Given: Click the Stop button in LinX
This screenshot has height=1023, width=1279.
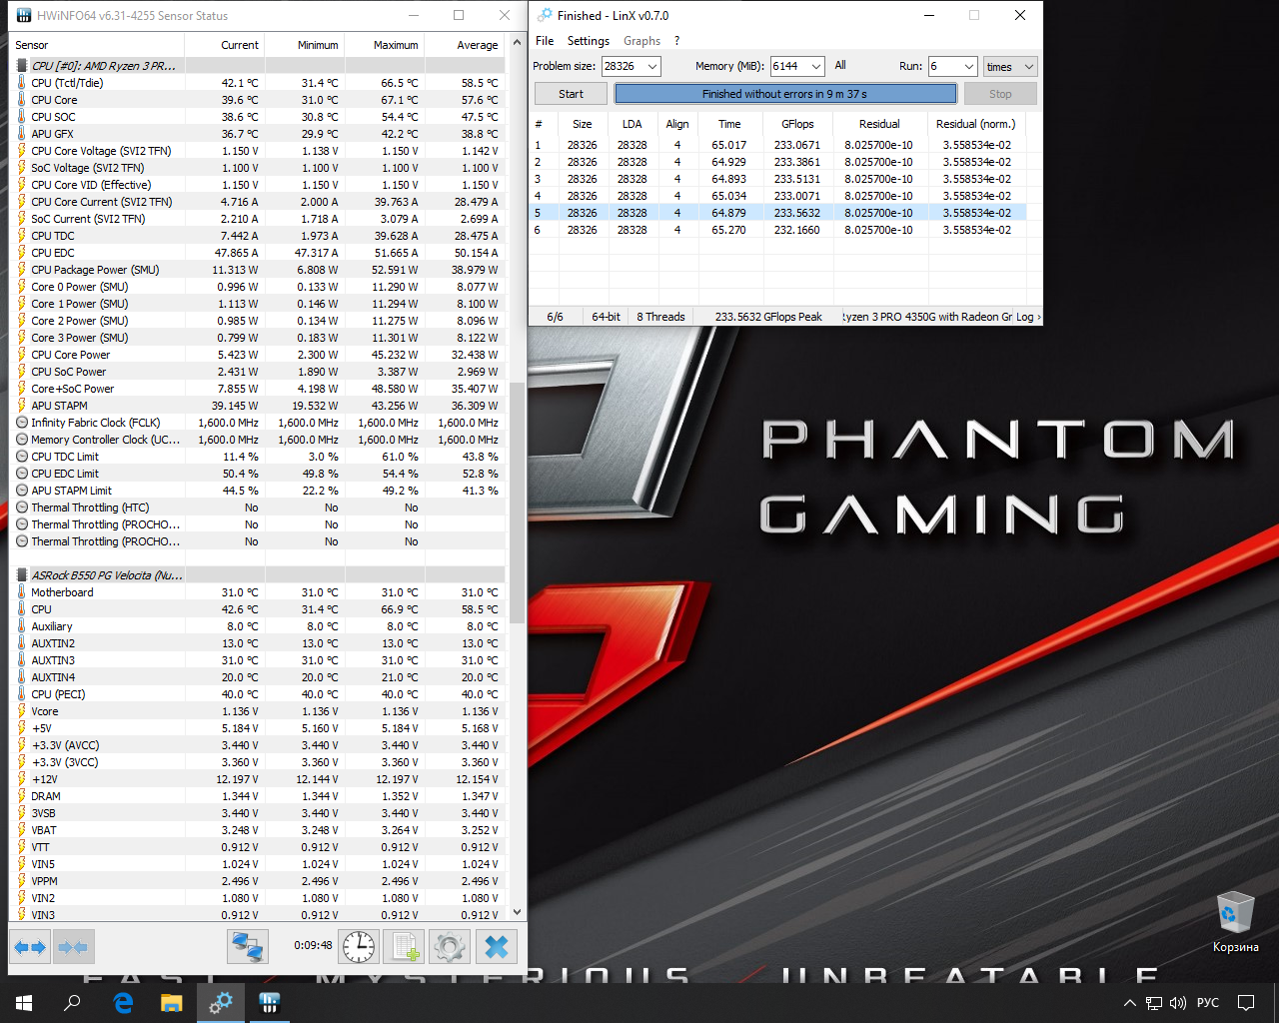Looking at the screenshot, I should tap(1000, 94).
